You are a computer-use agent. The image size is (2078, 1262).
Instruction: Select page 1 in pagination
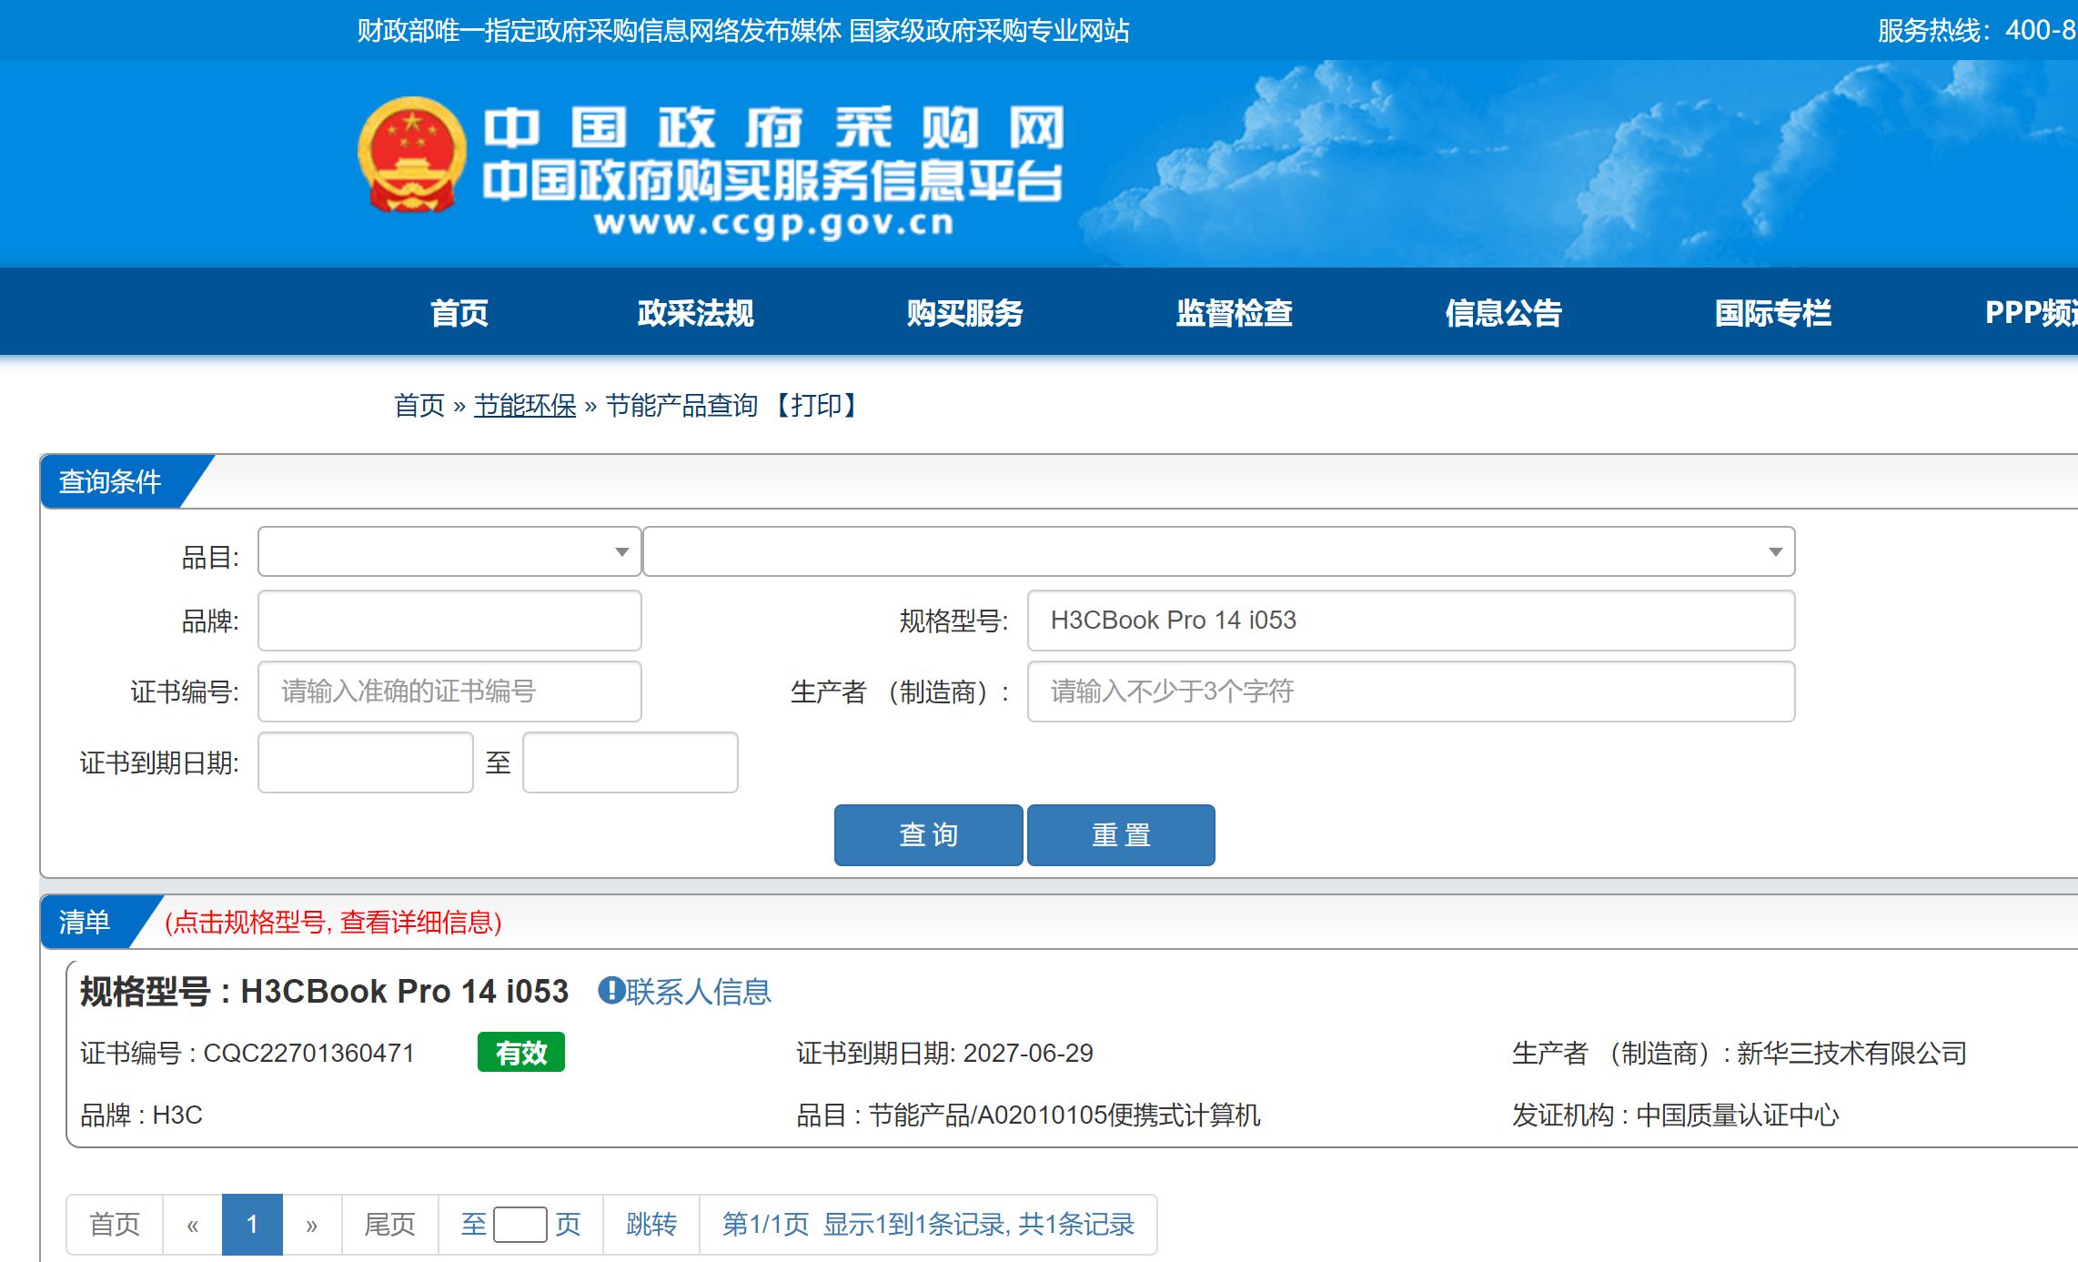252,1225
